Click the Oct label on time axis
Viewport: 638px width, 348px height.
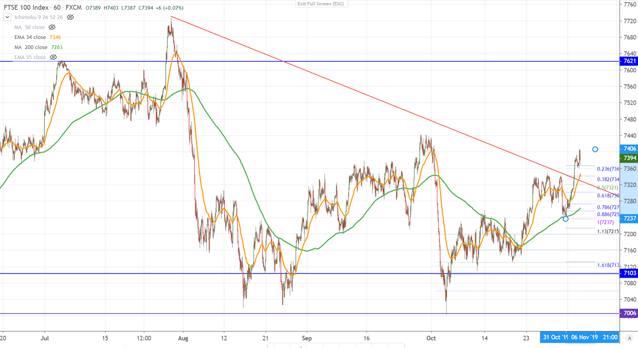coord(432,338)
